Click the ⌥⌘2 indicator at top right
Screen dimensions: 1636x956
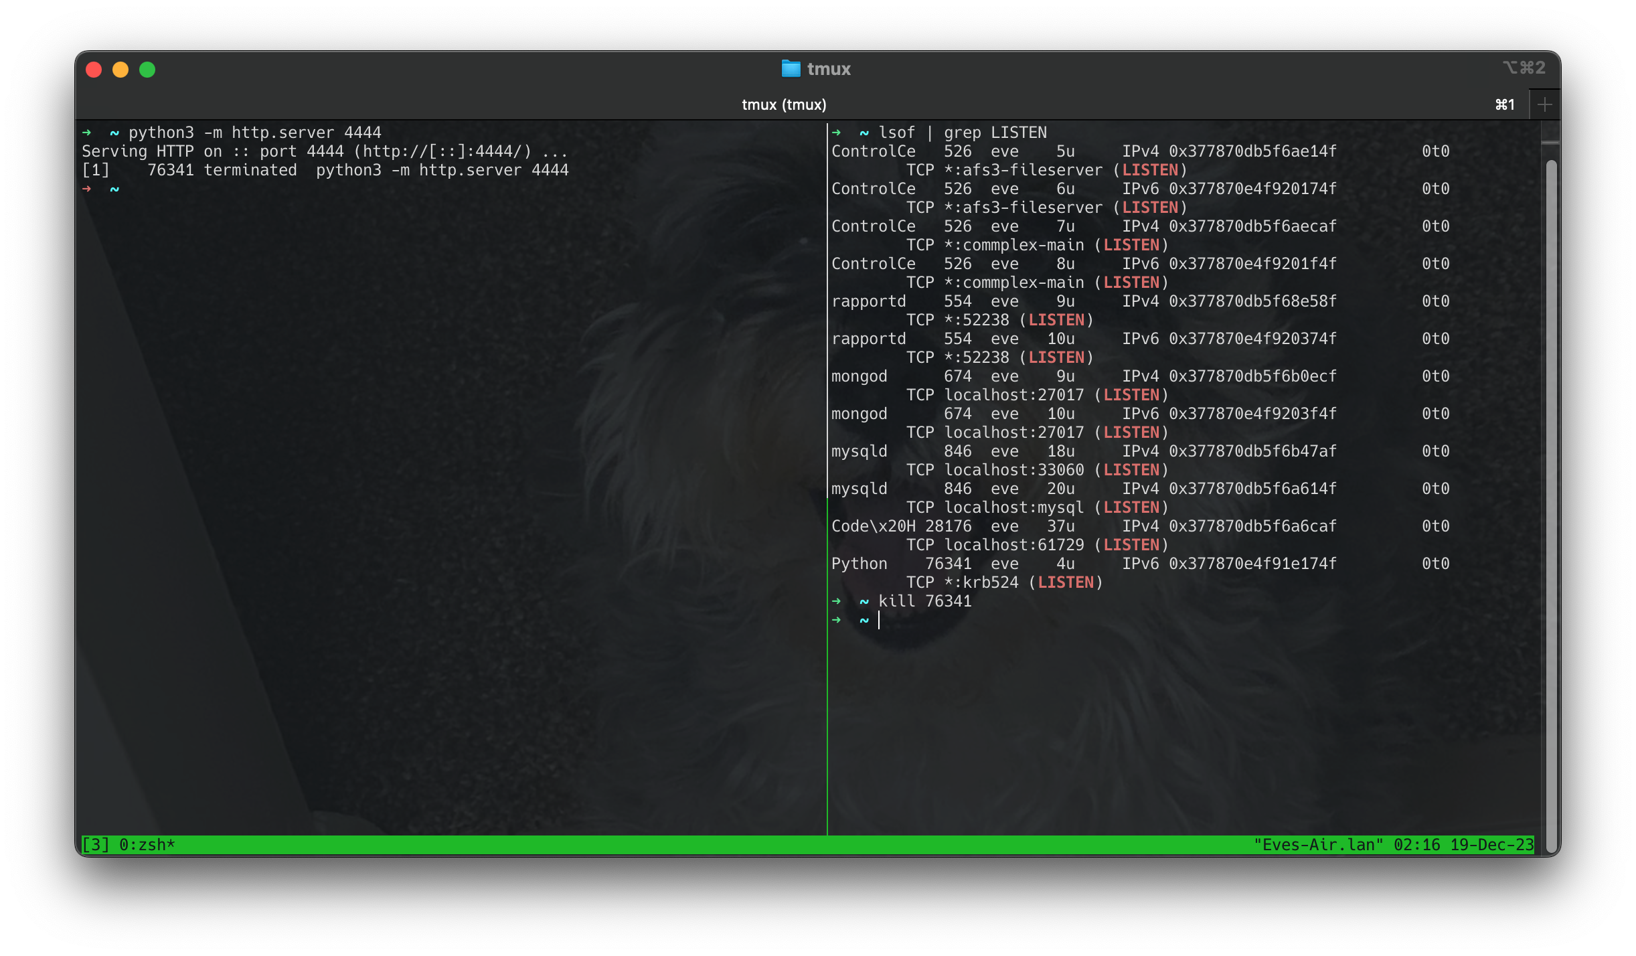point(1525,67)
